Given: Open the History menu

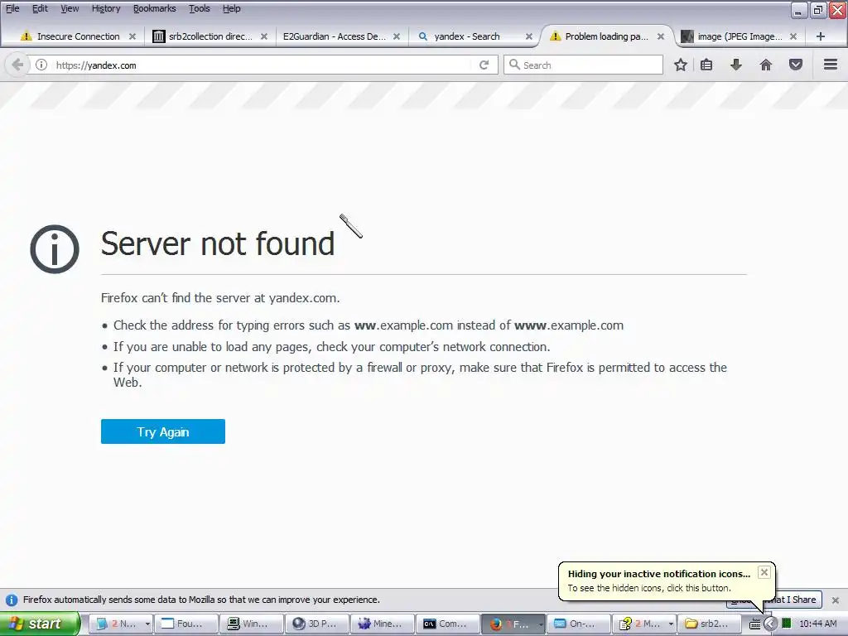Looking at the screenshot, I should click(x=105, y=8).
